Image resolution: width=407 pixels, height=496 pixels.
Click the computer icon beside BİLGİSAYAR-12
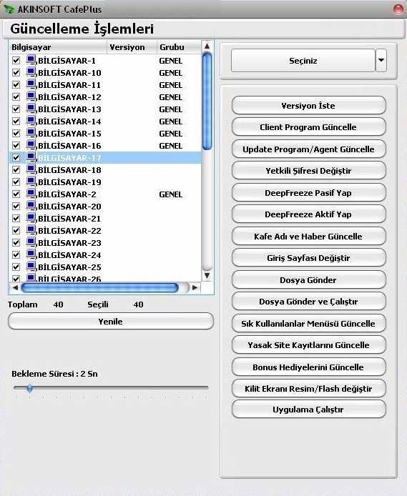31,96
